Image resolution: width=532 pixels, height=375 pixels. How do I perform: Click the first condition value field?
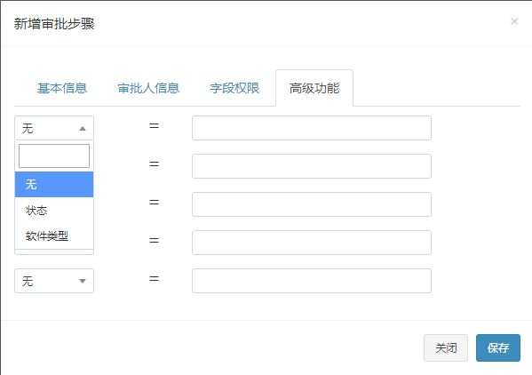(x=312, y=128)
